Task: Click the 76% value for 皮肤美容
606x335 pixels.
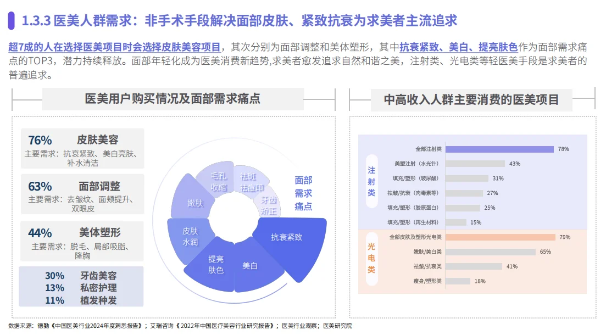Action: point(40,140)
